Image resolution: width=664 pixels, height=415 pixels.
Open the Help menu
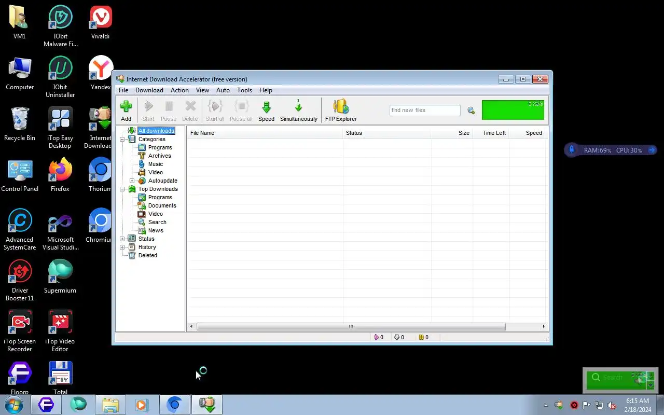coord(266,90)
